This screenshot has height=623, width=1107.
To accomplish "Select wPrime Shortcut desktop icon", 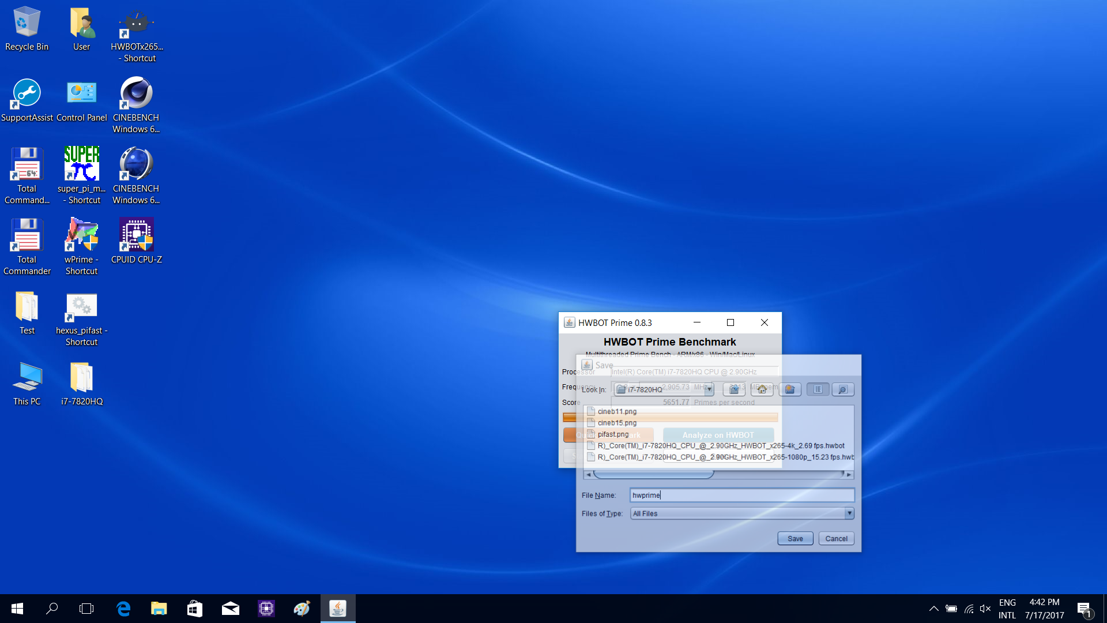I will tap(81, 247).
